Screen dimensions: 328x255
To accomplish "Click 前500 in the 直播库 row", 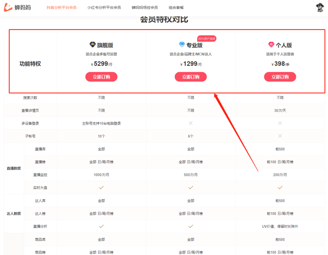I will [280, 149].
